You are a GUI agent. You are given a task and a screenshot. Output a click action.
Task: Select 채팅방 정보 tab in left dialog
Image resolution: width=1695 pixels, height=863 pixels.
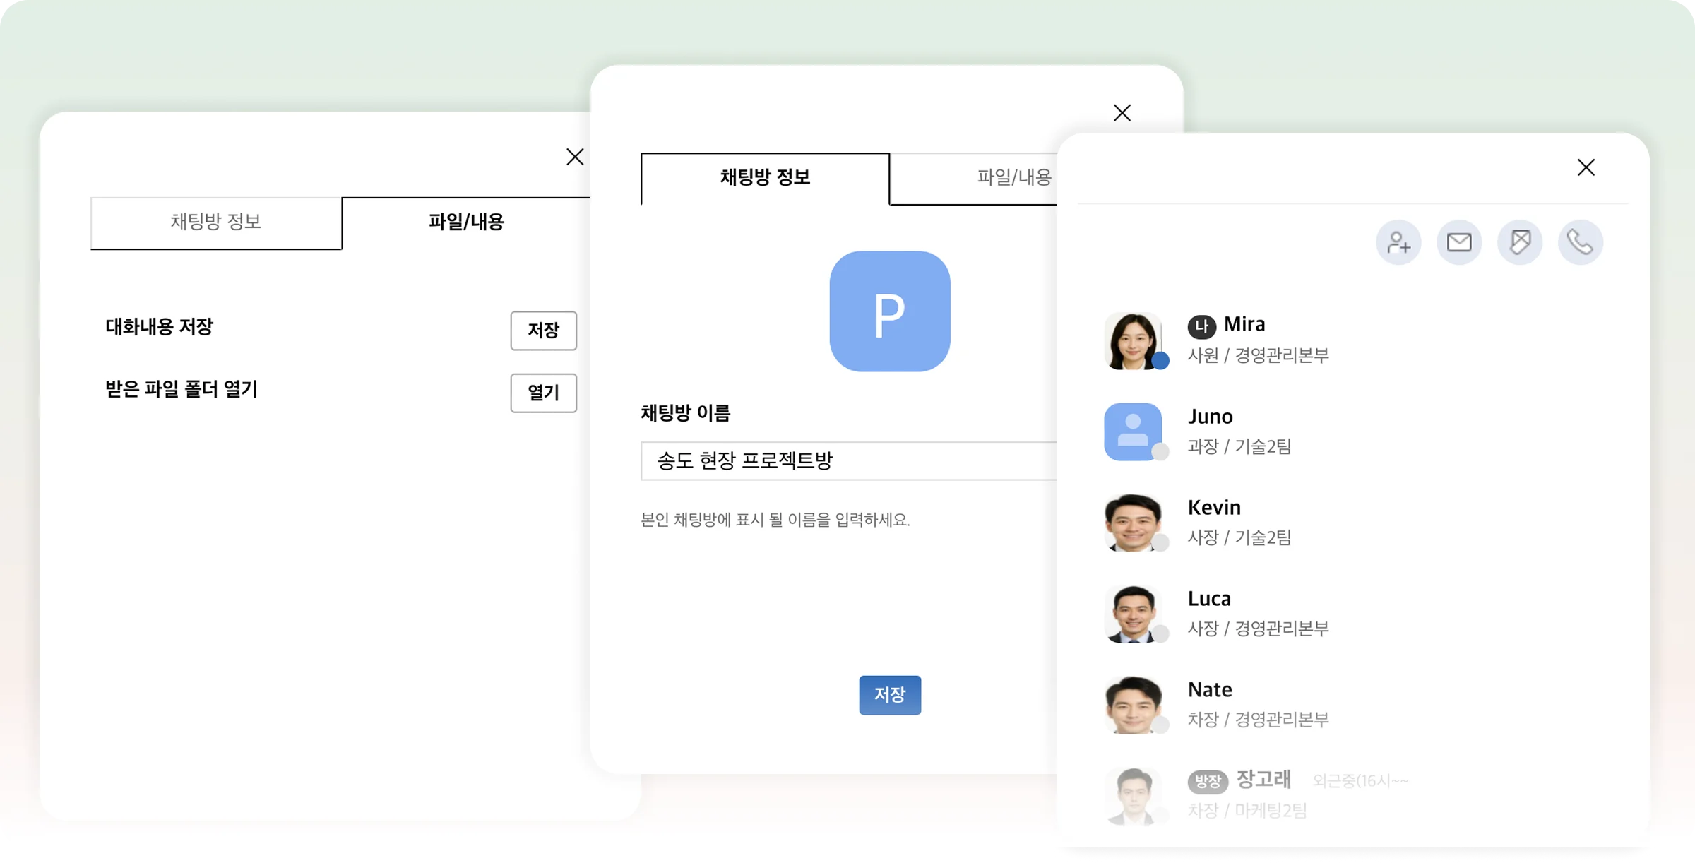215,222
